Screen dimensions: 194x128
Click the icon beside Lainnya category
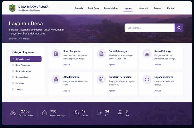[13, 89]
